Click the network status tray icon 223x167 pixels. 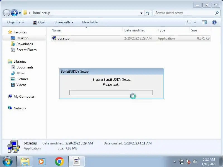coord(181,162)
